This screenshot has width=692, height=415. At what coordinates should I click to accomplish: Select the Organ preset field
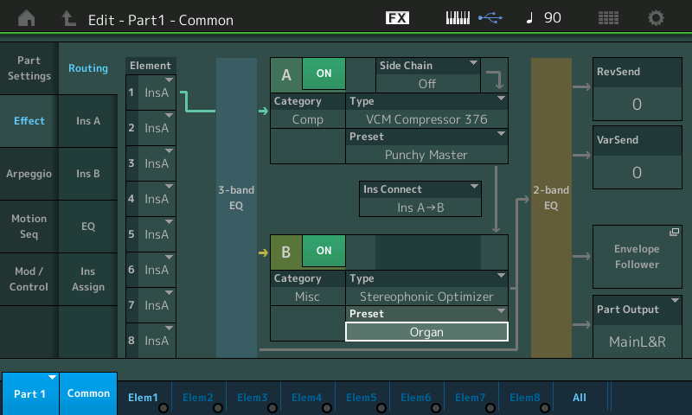pyautogui.click(x=426, y=332)
